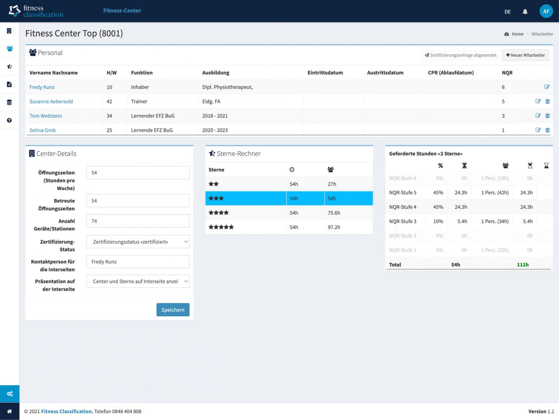Open the Zertifizierungs-Status dropdown
The image size is (559, 420).
click(138, 242)
